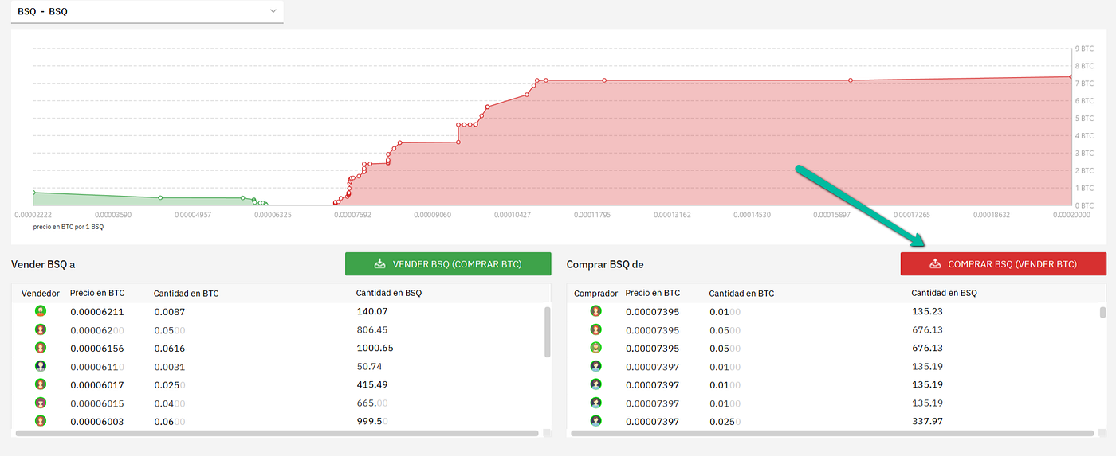The width and height of the screenshot is (1116, 456).
Task: Click the 'precio en BTC por 1 BSQ' chart label
Action: tap(69, 227)
